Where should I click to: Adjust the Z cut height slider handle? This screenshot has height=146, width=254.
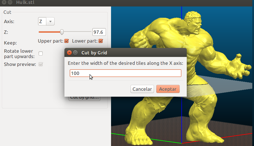pyautogui.click(x=62, y=32)
